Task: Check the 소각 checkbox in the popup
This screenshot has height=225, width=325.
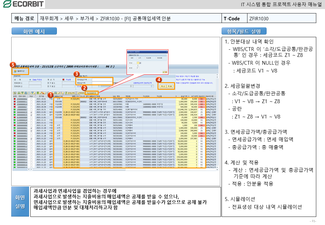Action: coord(137,58)
